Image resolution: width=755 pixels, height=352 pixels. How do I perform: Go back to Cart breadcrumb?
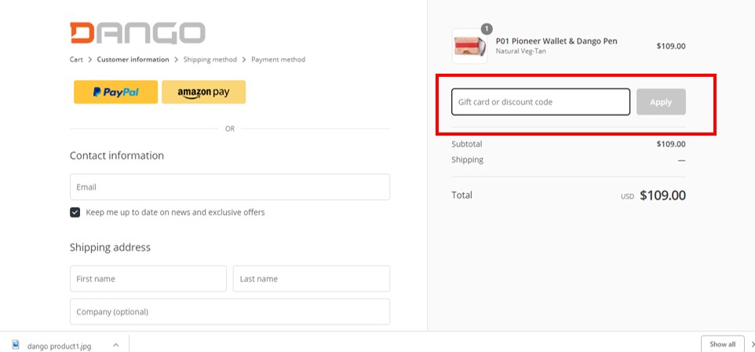pyautogui.click(x=76, y=60)
